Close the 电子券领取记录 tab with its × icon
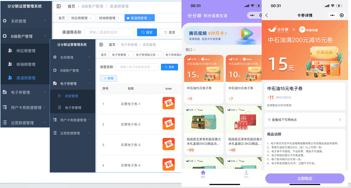The width and height of the screenshot is (351, 188). coord(158,55)
